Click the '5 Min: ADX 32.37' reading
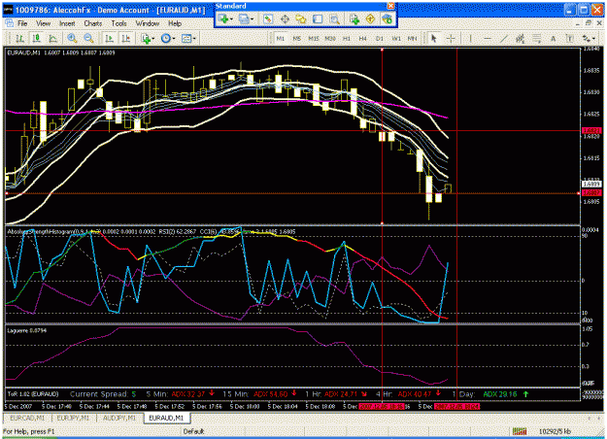The width and height of the screenshot is (607, 439). (x=180, y=394)
